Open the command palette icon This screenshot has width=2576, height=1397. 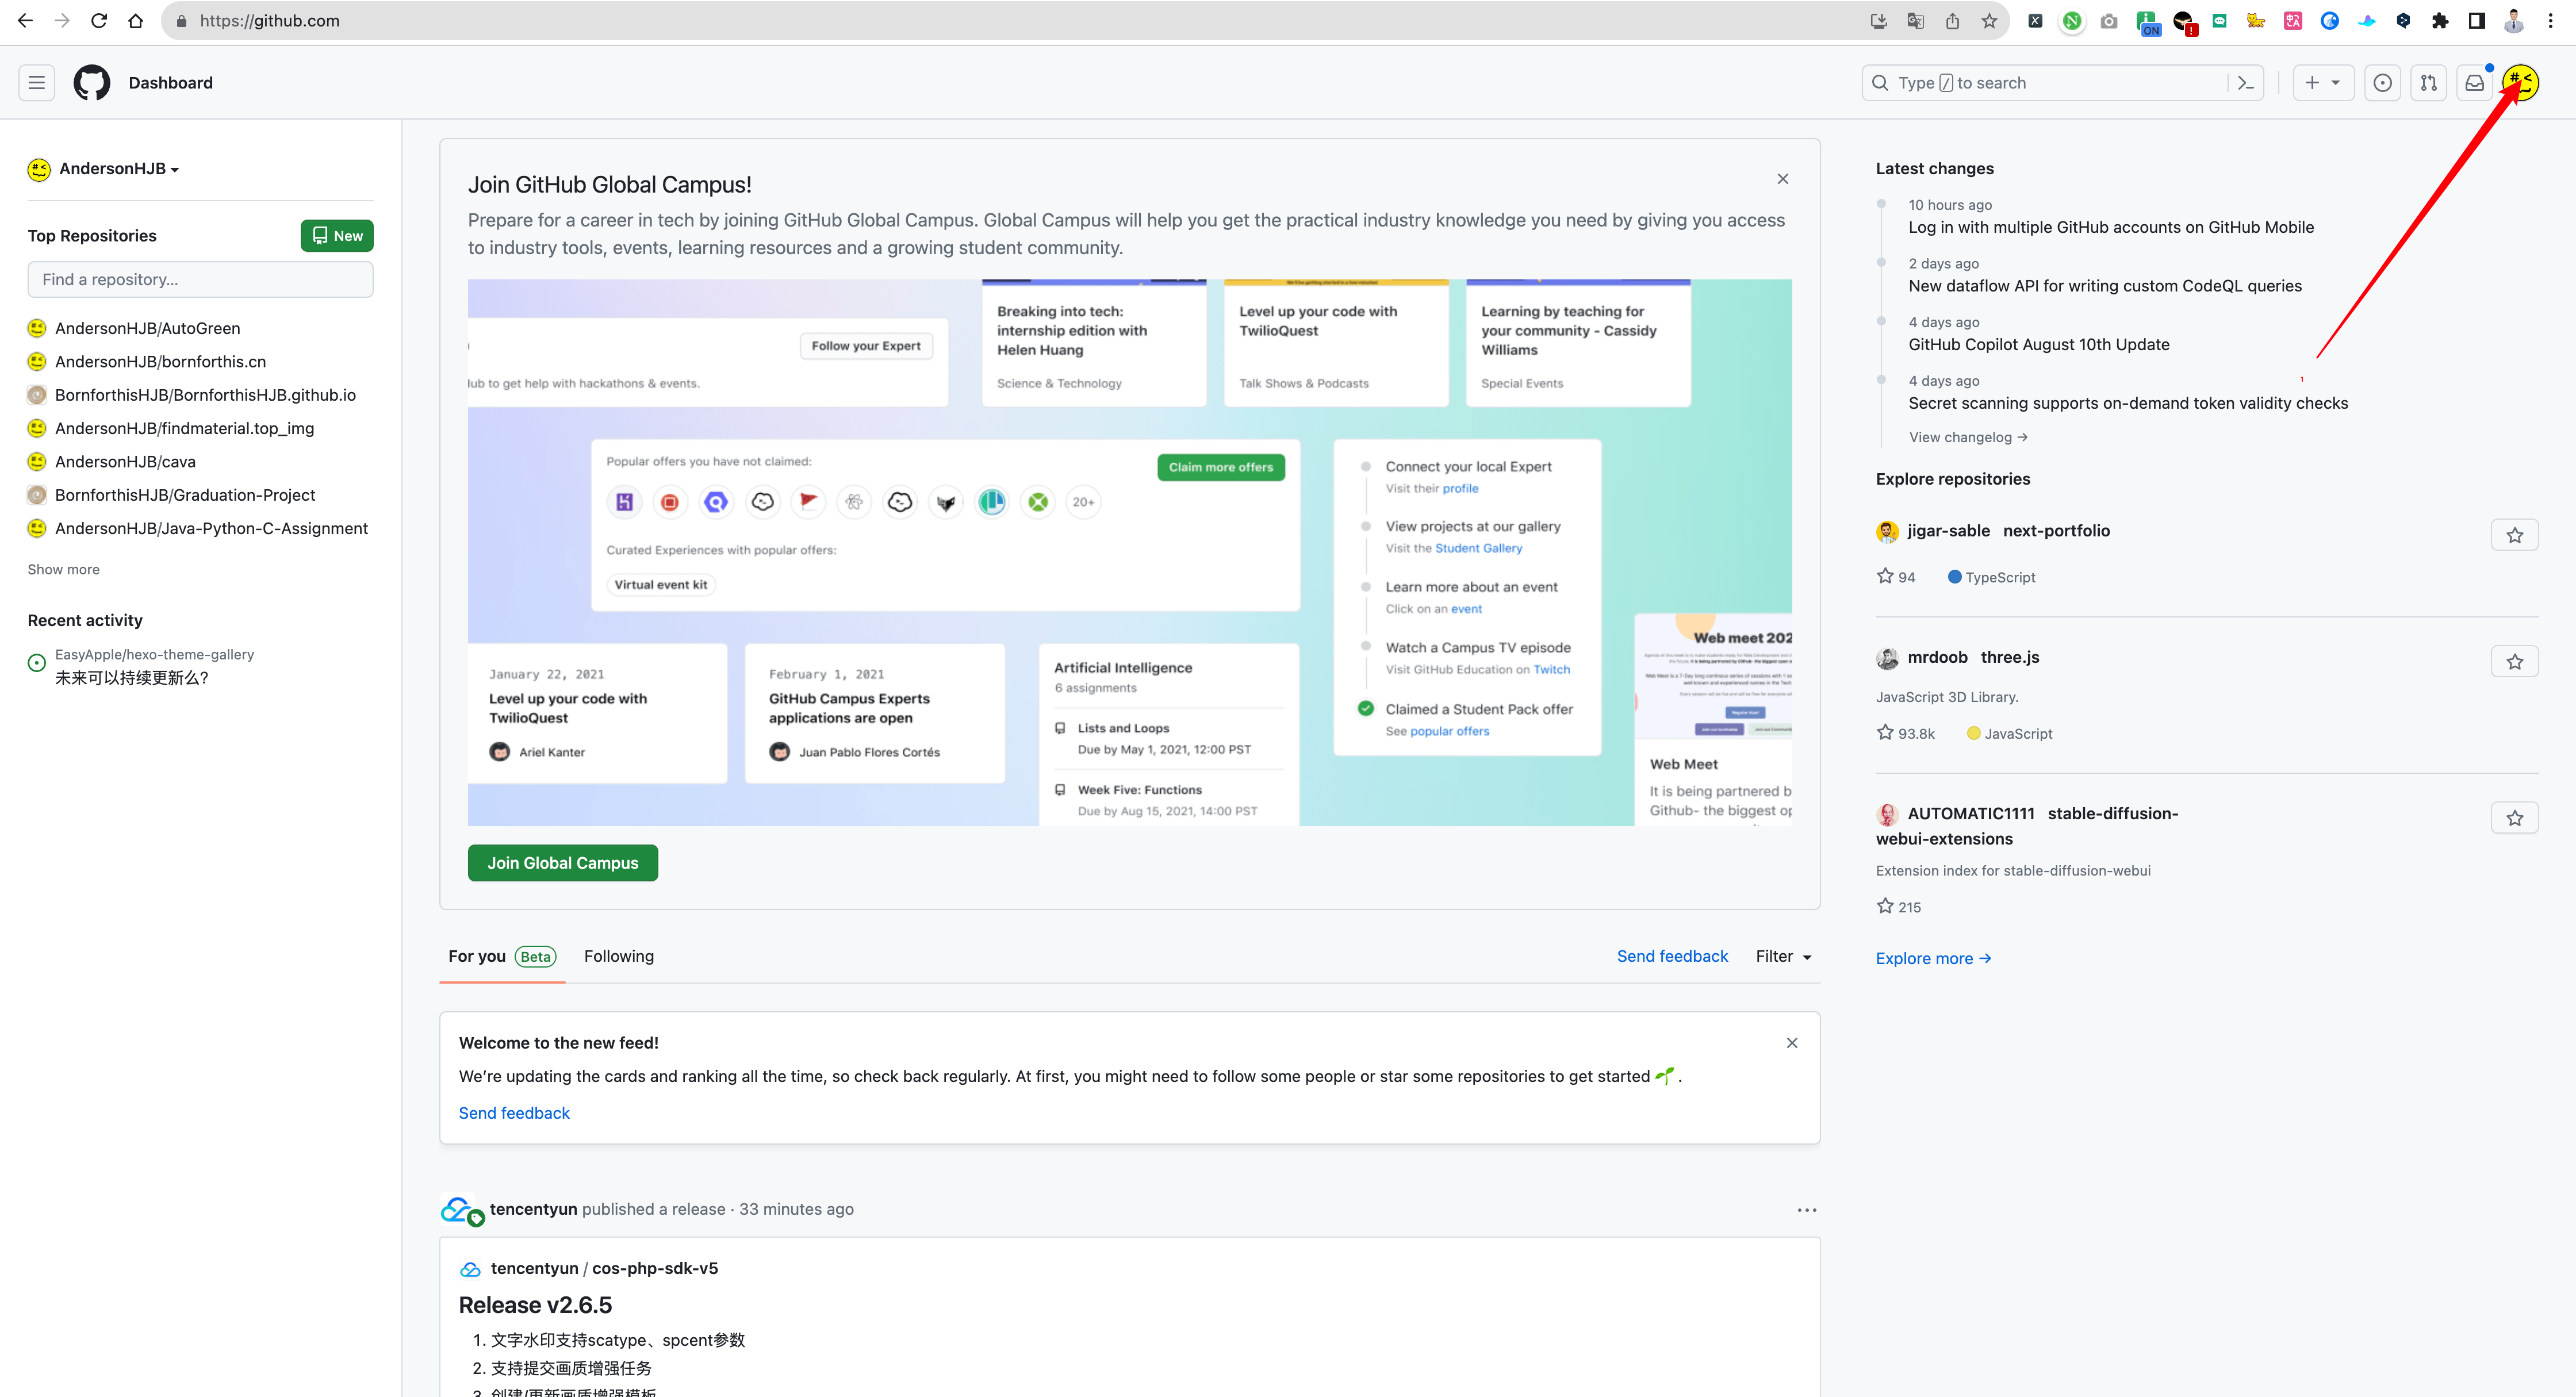tap(2246, 83)
